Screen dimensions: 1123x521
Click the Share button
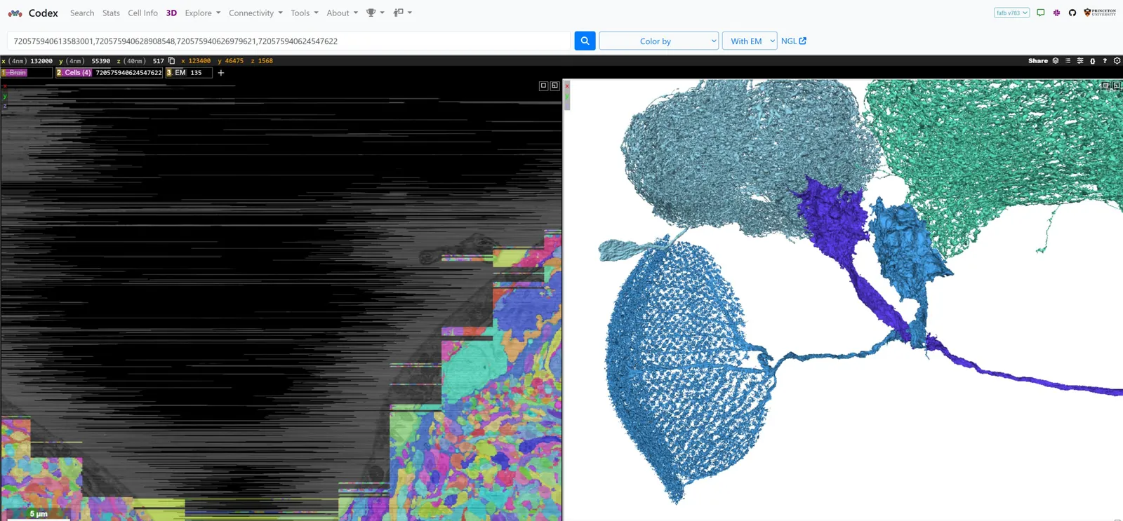point(1037,61)
